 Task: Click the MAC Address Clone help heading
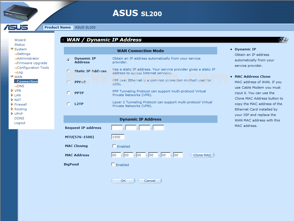(x=253, y=77)
